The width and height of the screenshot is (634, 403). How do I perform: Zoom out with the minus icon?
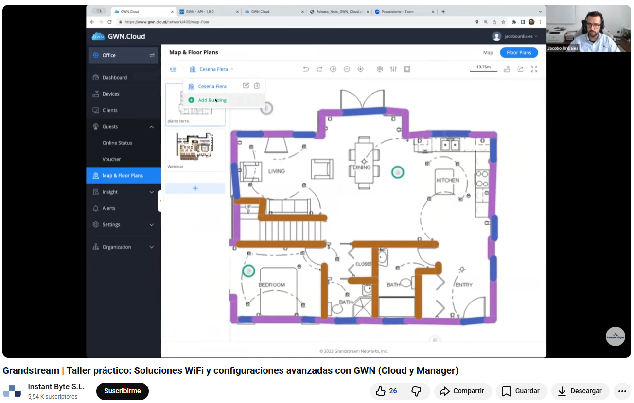pos(347,69)
